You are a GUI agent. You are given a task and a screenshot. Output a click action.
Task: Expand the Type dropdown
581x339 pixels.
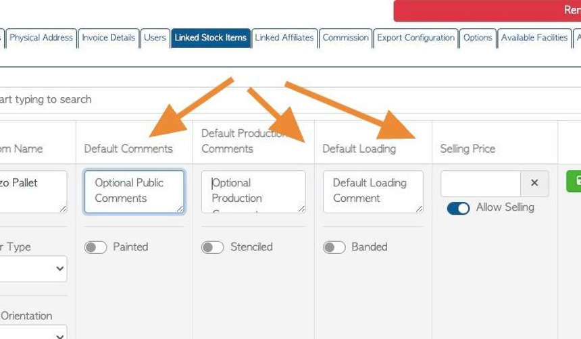(32, 269)
